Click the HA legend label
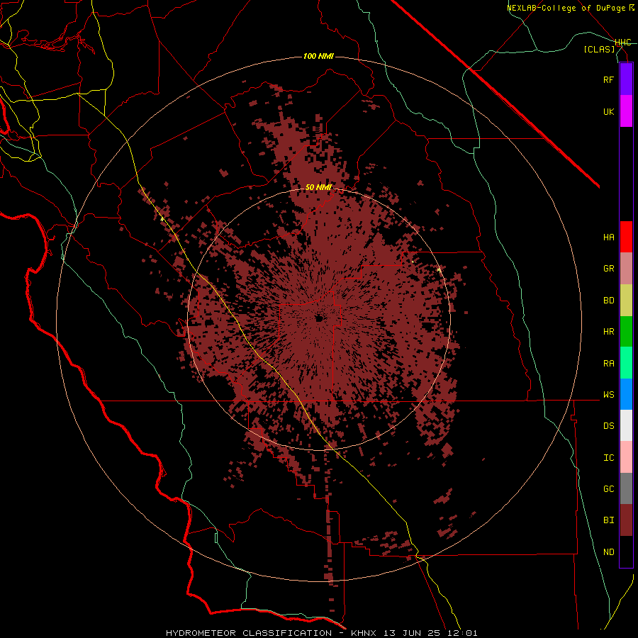The width and height of the screenshot is (638, 638). pyautogui.click(x=608, y=237)
